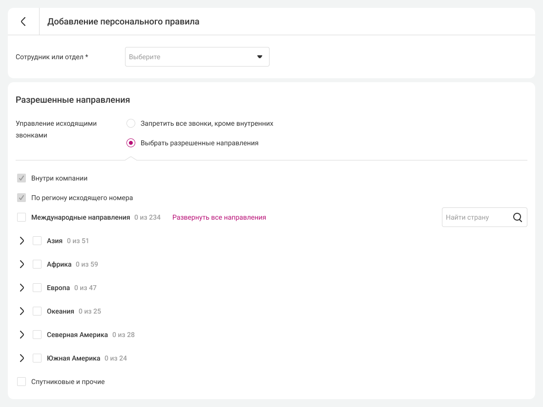This screenshot has height=407, width=543.
Task: Expand the Северная Америка region list
Action: (x=21, y=335)
